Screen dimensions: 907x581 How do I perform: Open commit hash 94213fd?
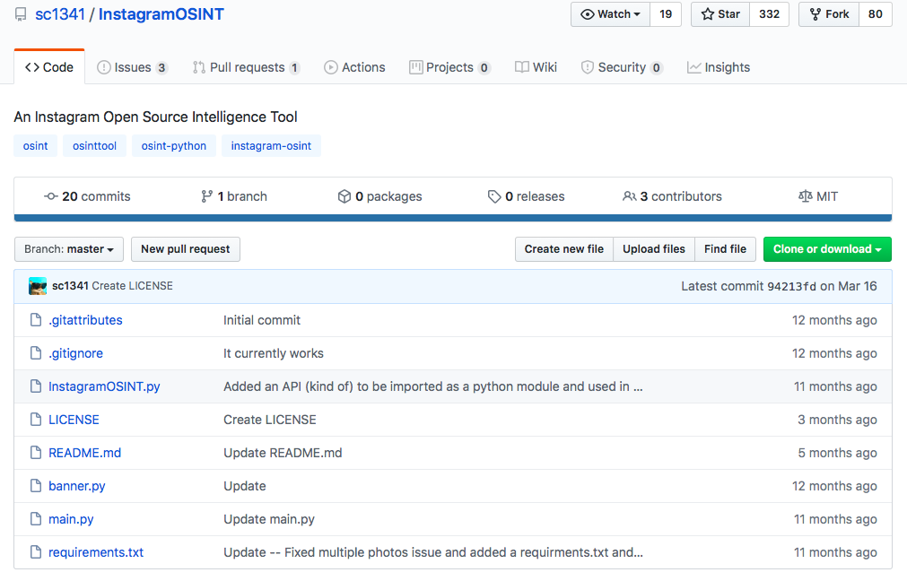(x=791, y=286)
